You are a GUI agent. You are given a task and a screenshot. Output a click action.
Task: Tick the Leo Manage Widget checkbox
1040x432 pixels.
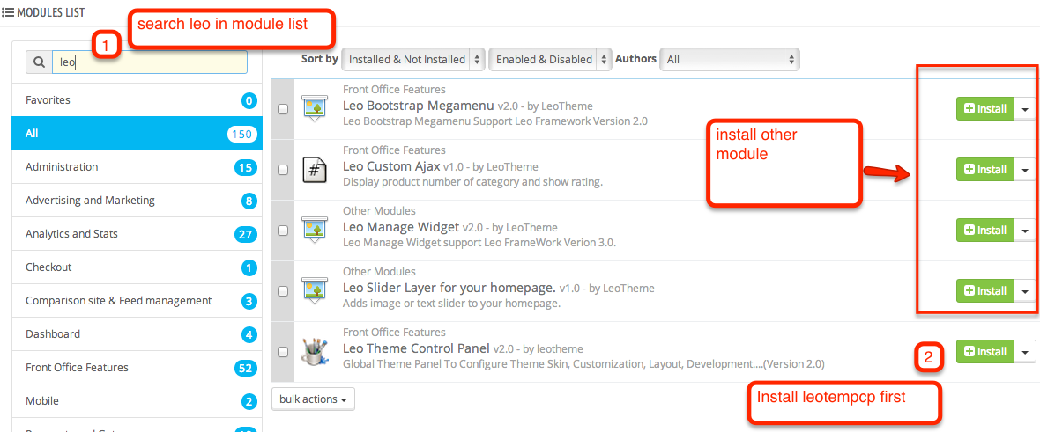click(x=283, y=231)
